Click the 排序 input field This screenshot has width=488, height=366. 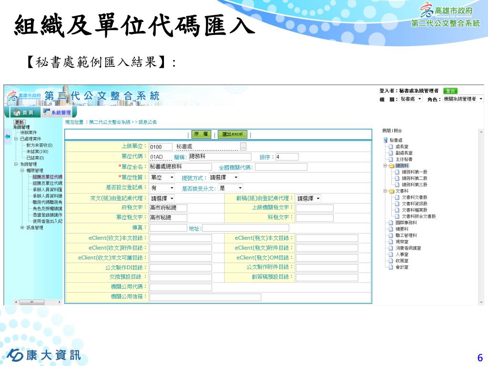coord(287,157)
